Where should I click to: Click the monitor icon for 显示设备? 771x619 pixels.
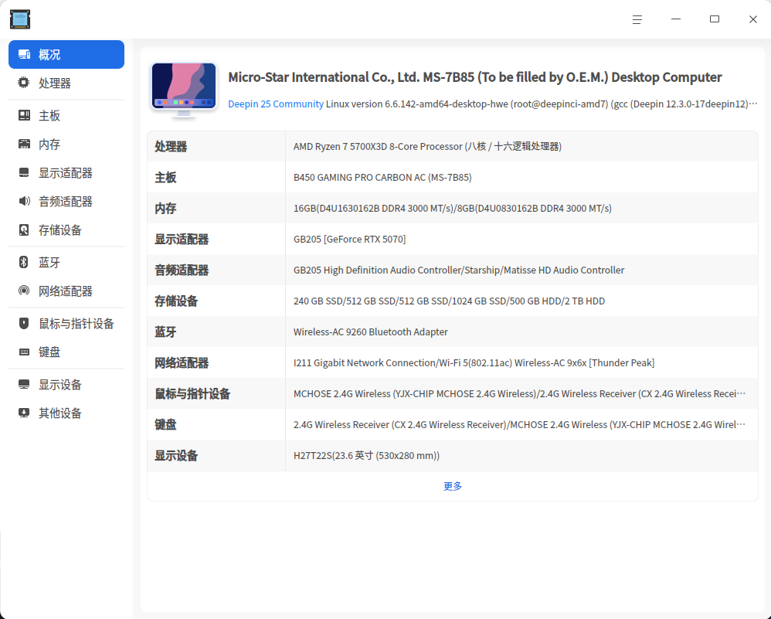coord(24,384)
